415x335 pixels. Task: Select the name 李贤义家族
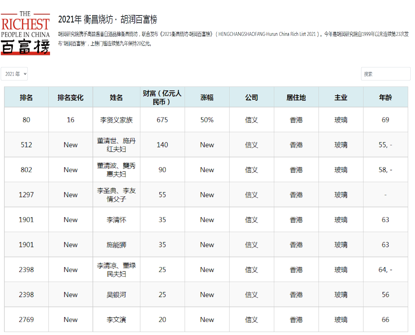point(116,120)
